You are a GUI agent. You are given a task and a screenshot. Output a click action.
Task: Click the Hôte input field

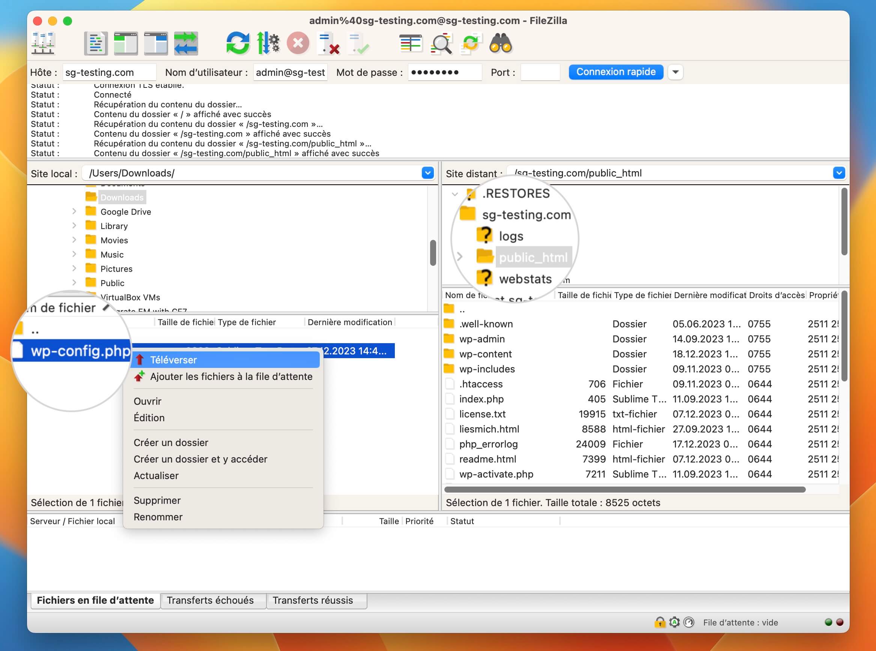109,72
